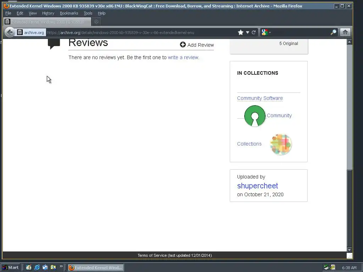Click the Reviews section heading
This screenshot has width=363, height=272.
(x=88, y=43)
